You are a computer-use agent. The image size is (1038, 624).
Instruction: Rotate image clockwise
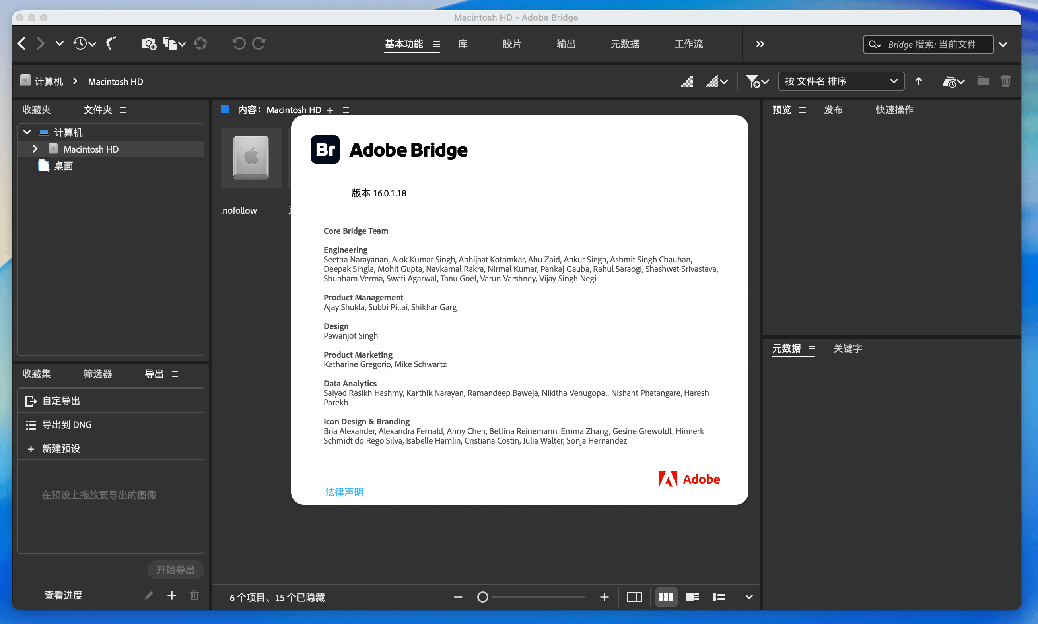(259, 43)
